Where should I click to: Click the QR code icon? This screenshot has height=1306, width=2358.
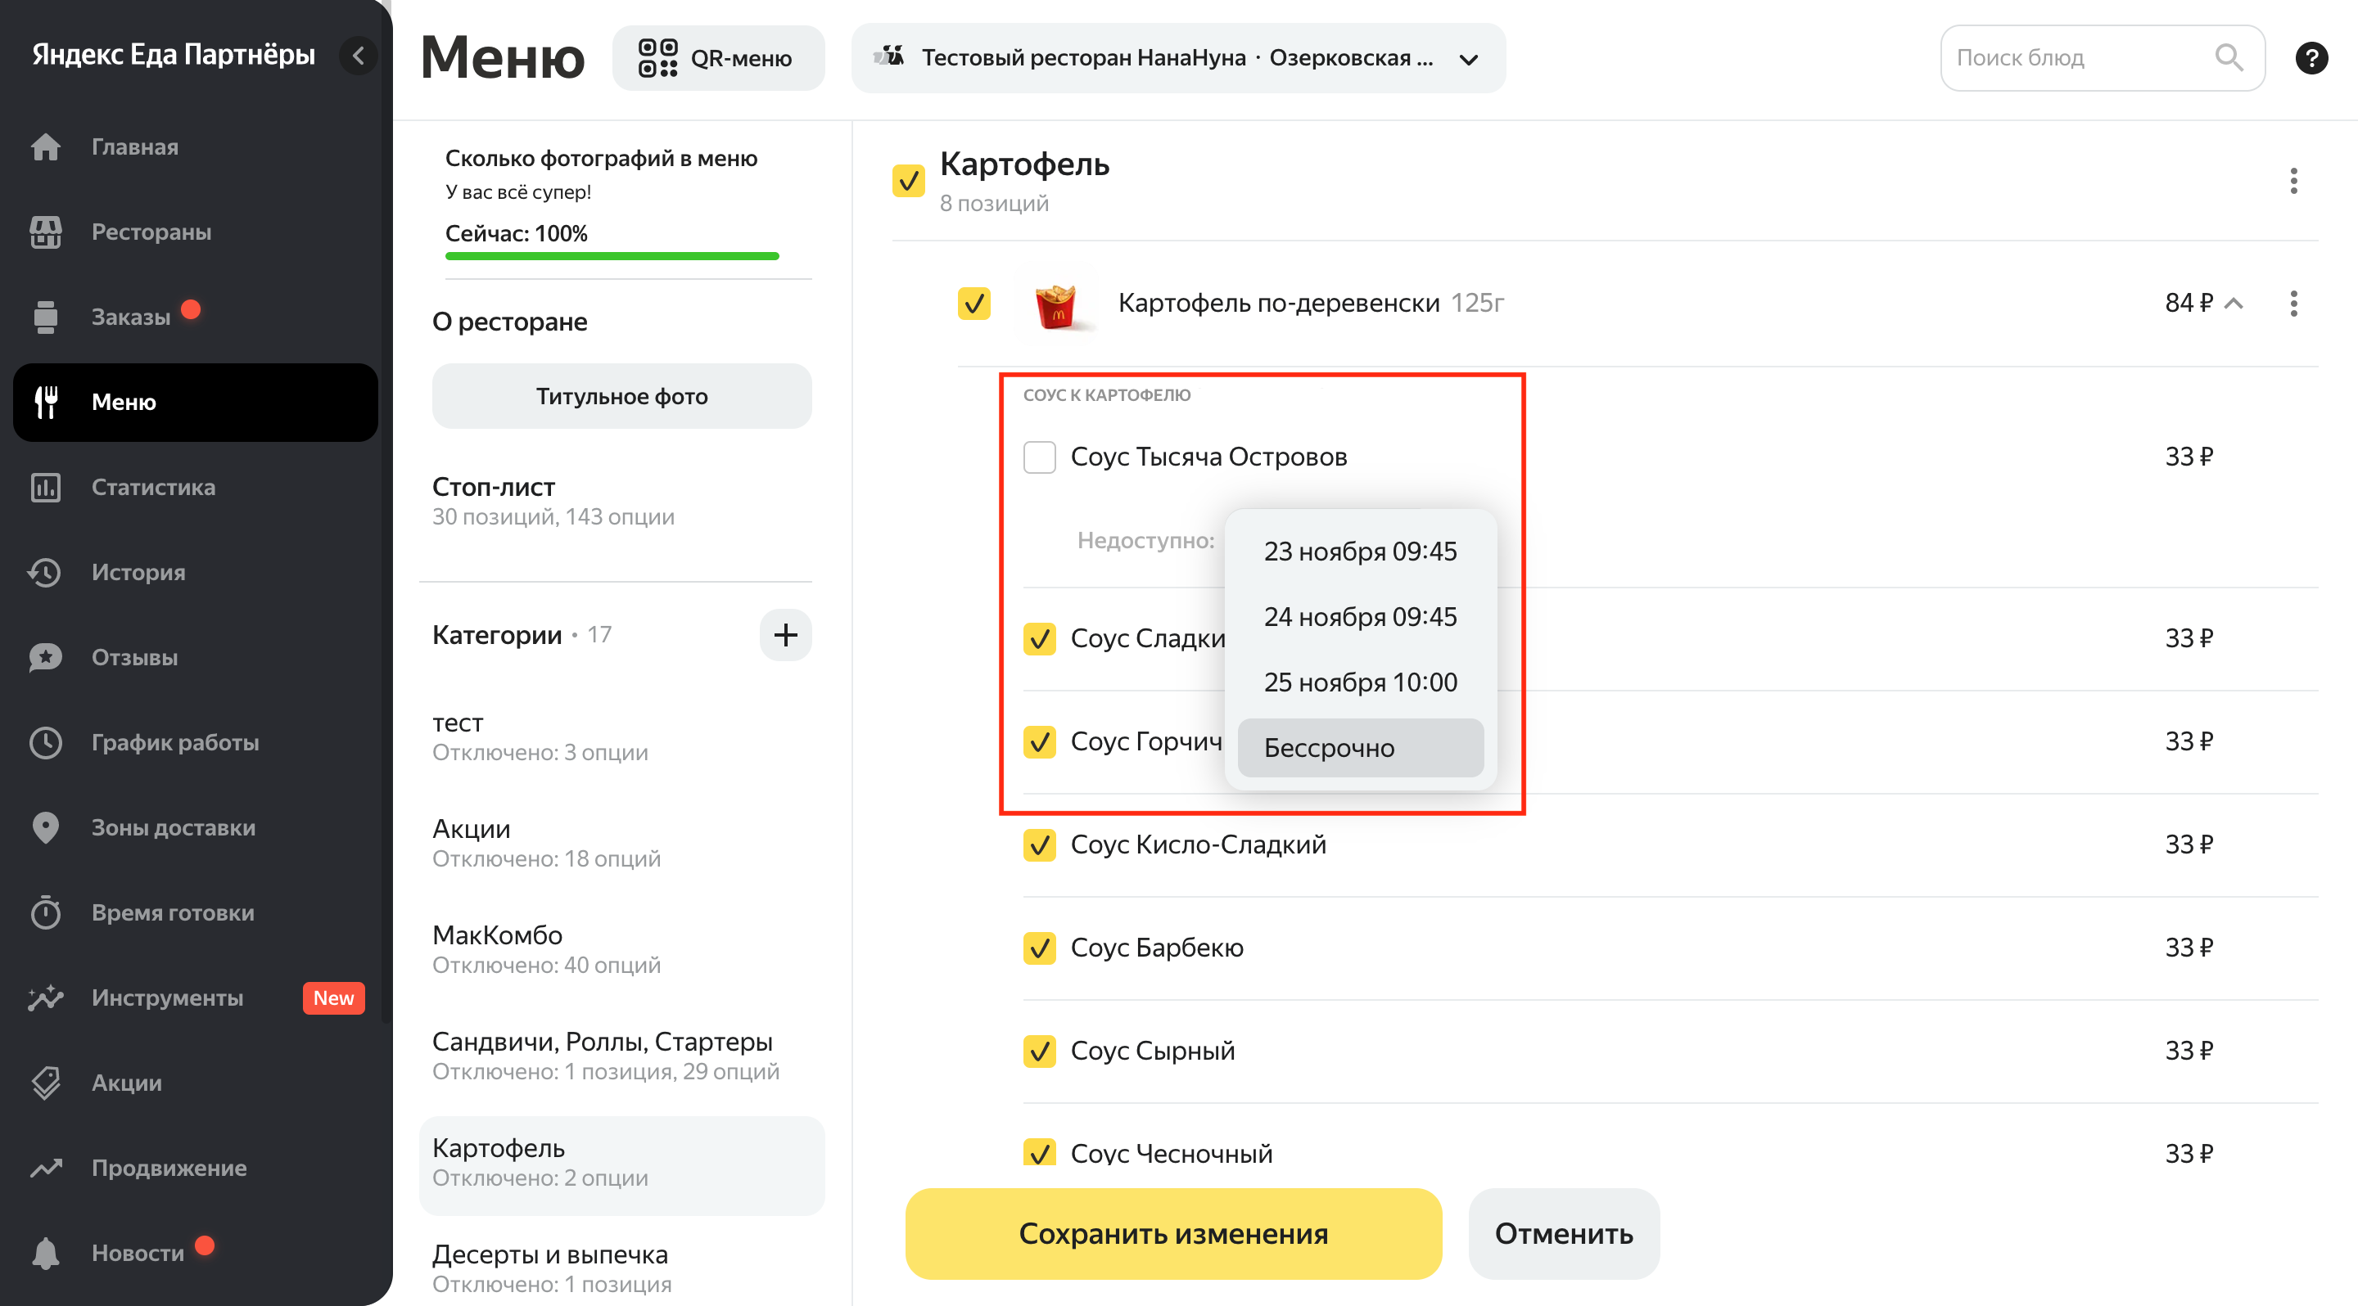click(657, 57)
